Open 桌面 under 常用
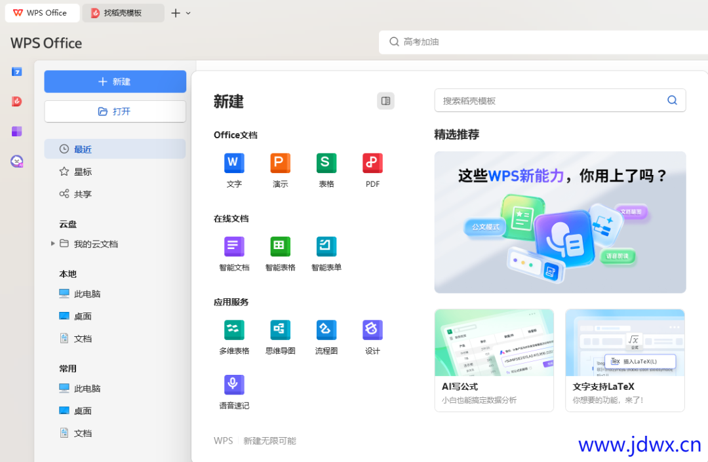 point(75,411)
